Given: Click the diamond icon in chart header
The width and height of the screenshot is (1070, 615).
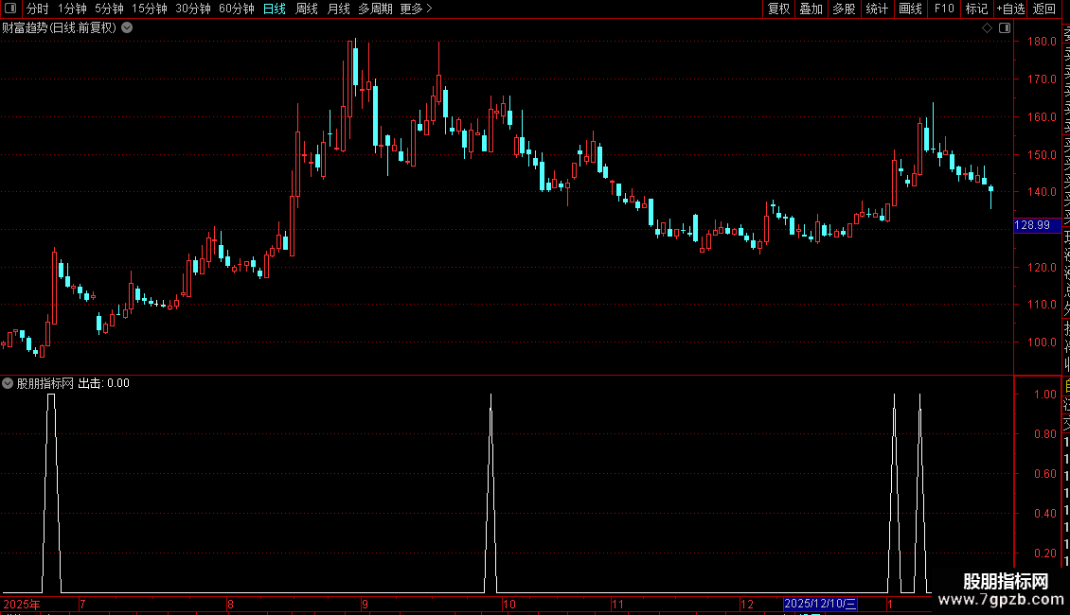Looking at the screenshot, I should (x=987, y=28).
